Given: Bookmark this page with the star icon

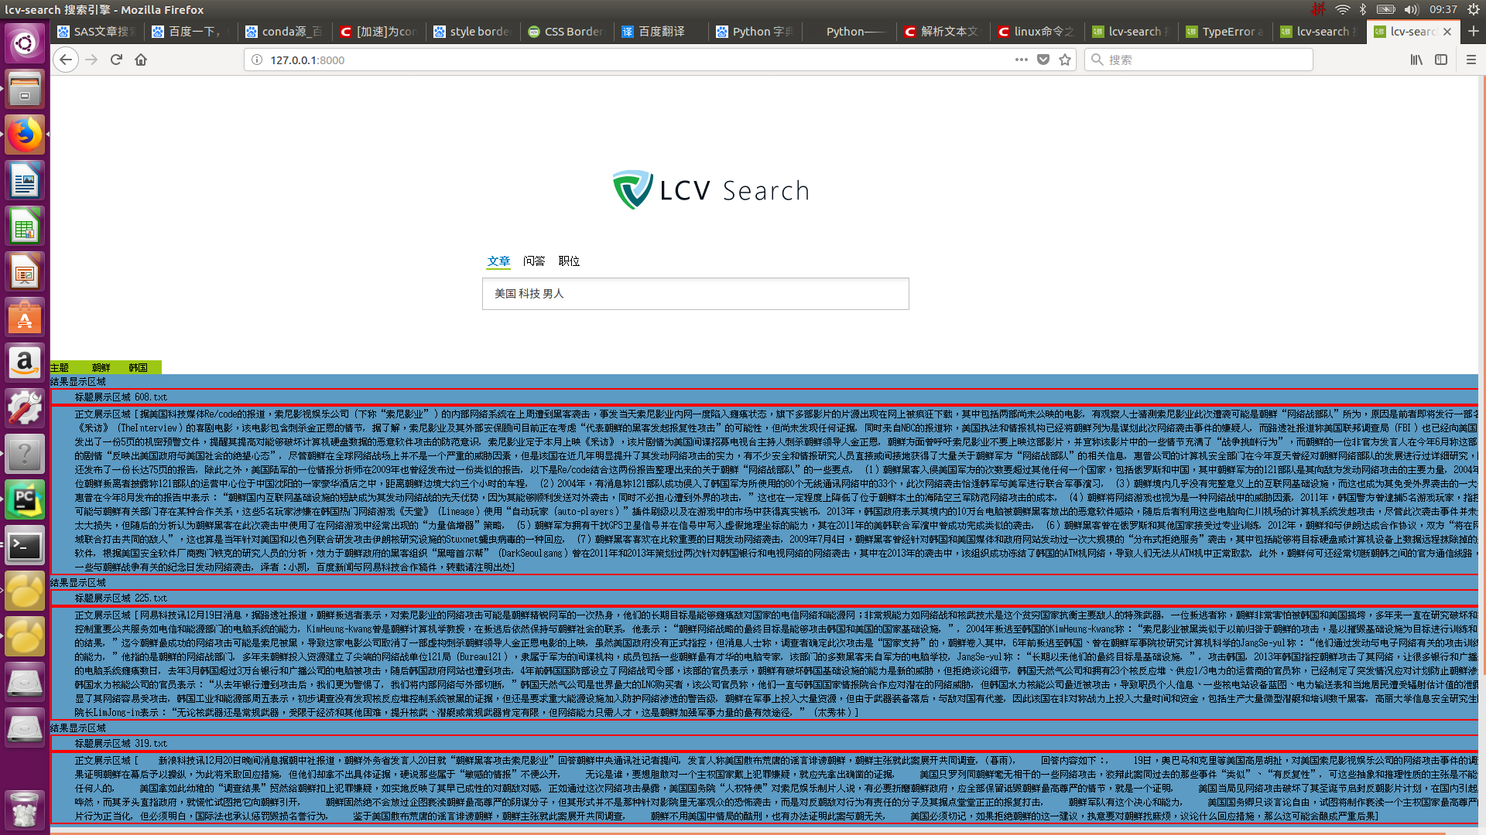Looking at the screenshot, I should 1065,60.
